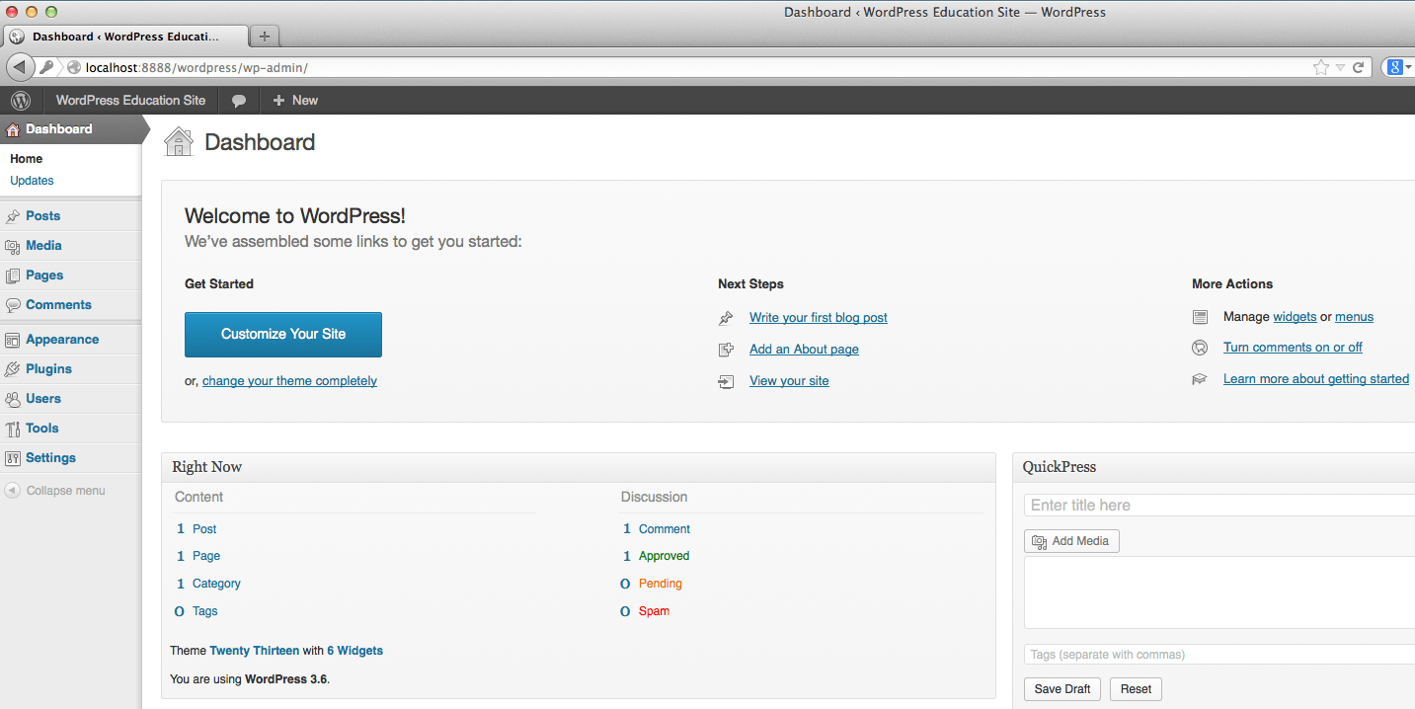The image size is (1415, 709).
Task: Open Learn more about getting started link
Action: tap(1316, 379)
